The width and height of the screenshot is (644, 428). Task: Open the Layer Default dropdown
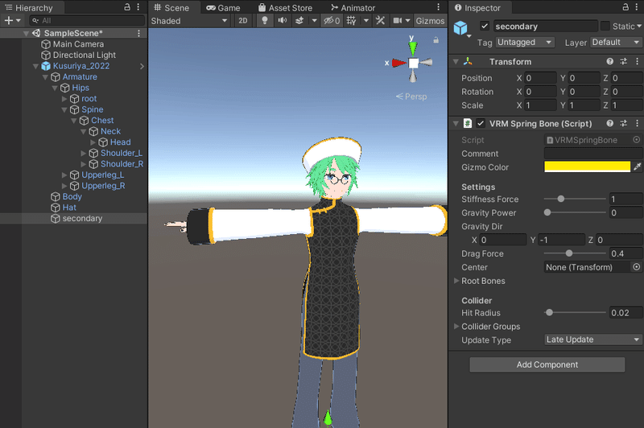pos(616,43)
